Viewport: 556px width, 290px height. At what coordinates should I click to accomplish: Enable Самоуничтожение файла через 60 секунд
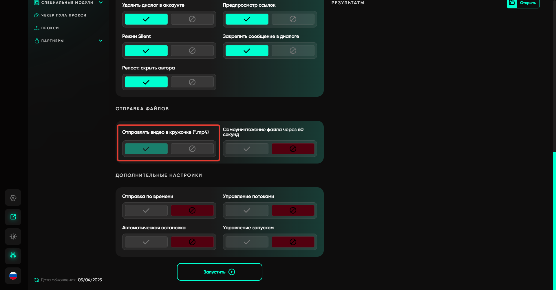tap(247, 149)
